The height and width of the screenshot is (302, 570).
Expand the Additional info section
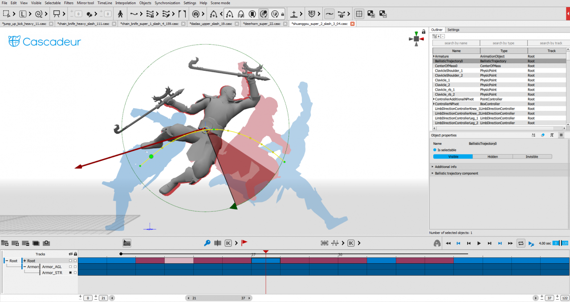click(445, 167)
